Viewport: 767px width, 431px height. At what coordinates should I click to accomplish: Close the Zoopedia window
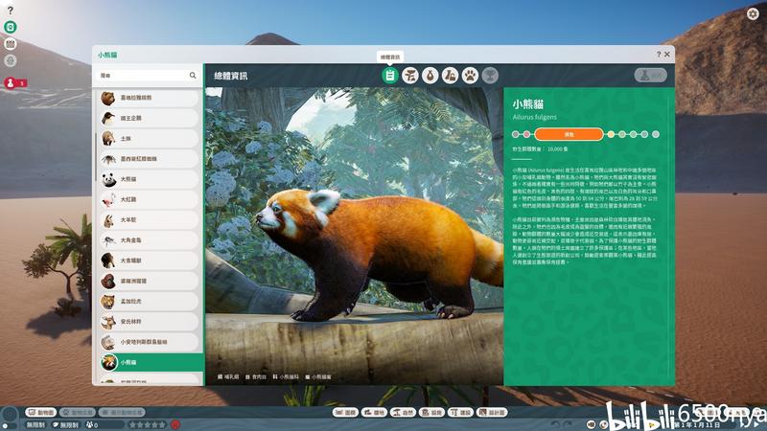pos(667,55)
